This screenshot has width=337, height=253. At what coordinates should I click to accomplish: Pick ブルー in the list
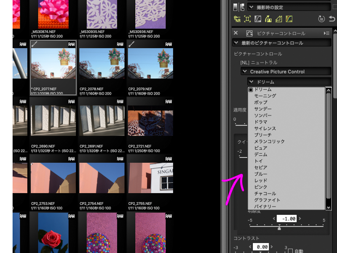[x=287, y=174]
